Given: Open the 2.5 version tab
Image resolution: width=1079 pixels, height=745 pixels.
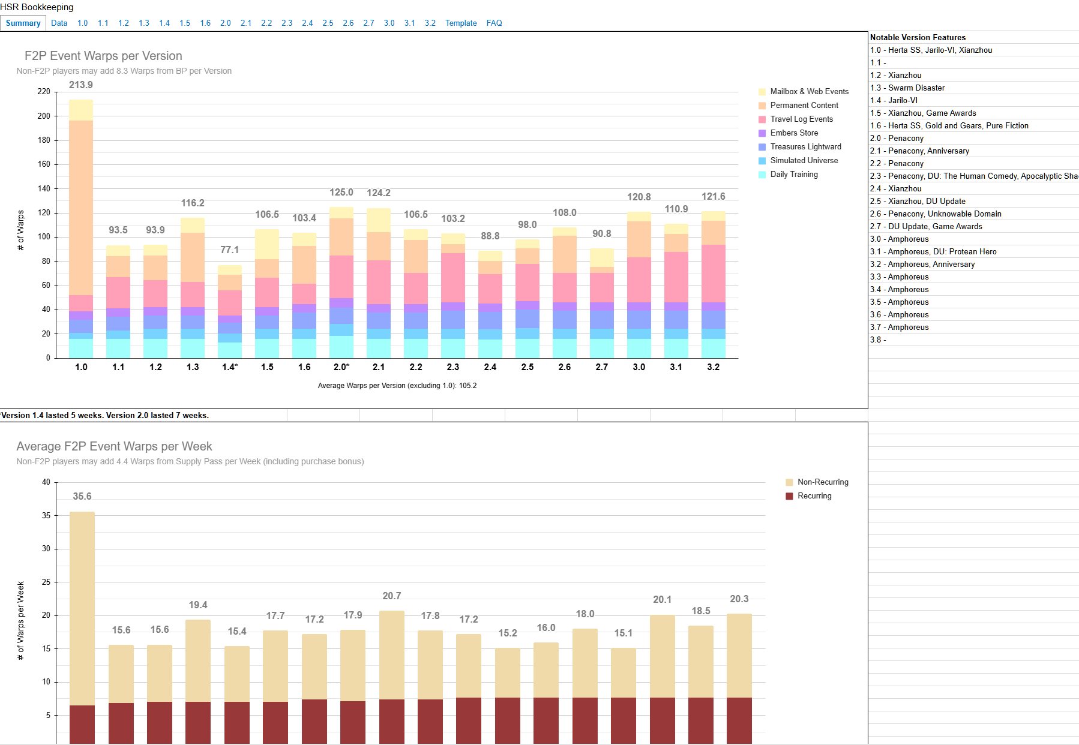Looking at the screenshot, I should [328, 23].
